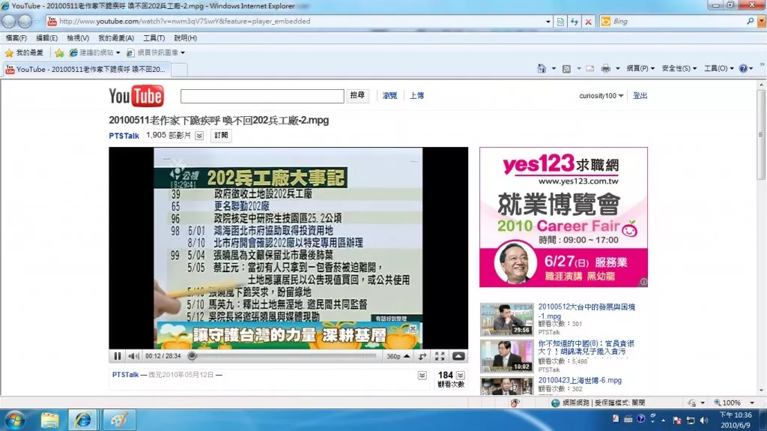
Task: Open a new blank tab
Action: 179,70
